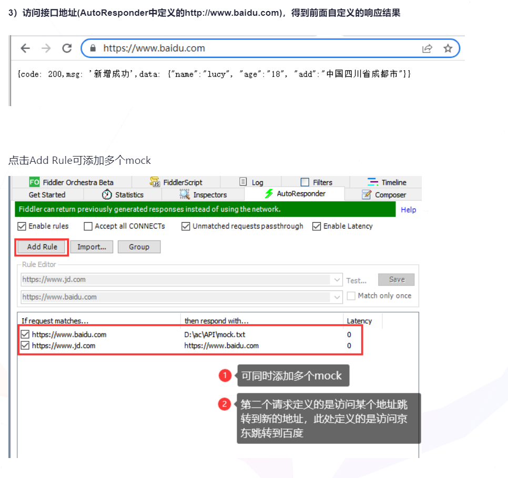508x478 pixels.
Task: Click the AutoResponder lightning icon
Action: click(269, 194)
